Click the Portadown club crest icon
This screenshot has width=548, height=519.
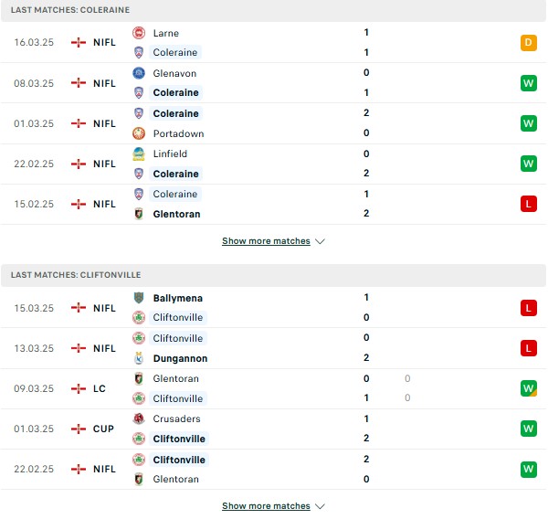[x=139, y=133]
